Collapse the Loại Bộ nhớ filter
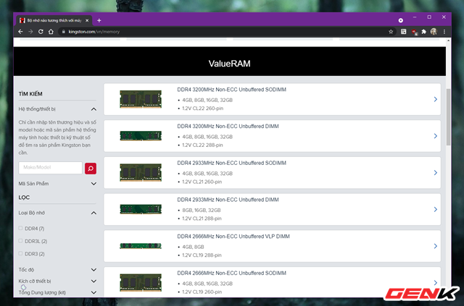 (x=57, y=213)
